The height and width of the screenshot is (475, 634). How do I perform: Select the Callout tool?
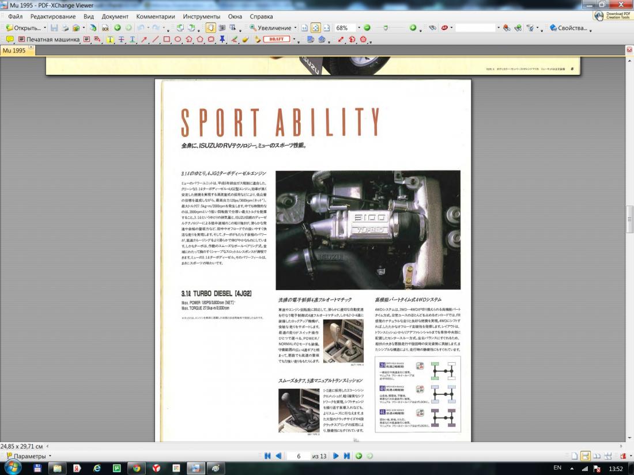[97, 39]
